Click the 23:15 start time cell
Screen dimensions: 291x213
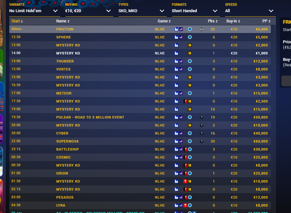point(16,149)
